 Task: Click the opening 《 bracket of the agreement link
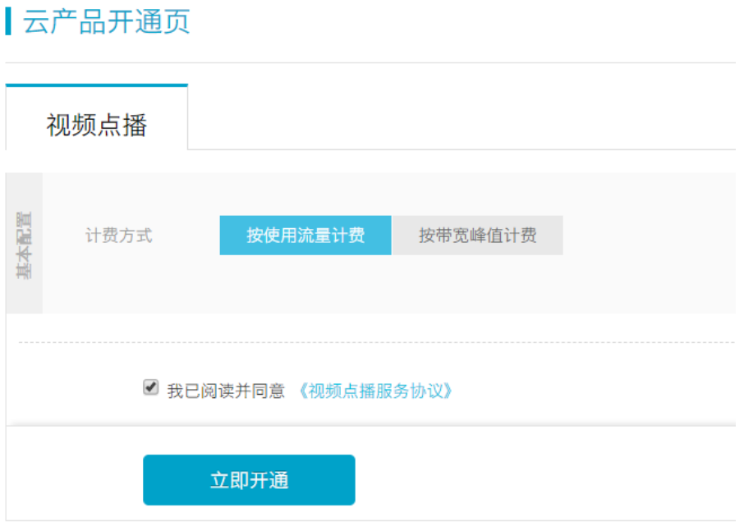(x=303, y=391)
